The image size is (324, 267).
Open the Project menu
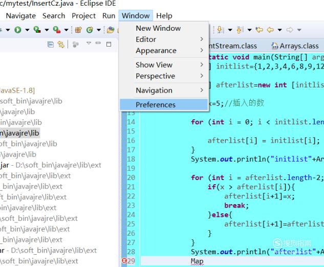83,16
